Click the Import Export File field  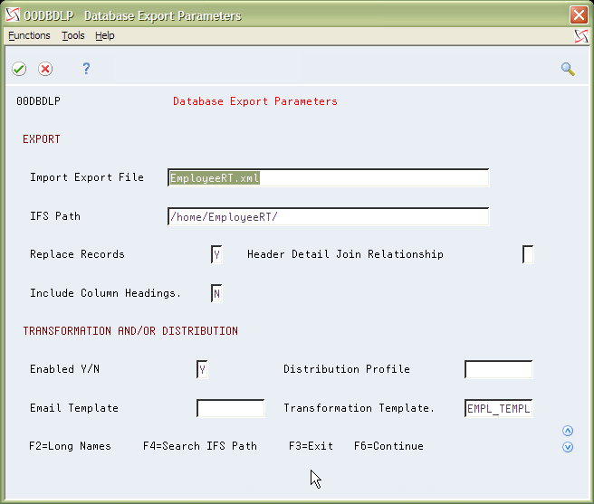pyautogui.click(x=329, y=177)
